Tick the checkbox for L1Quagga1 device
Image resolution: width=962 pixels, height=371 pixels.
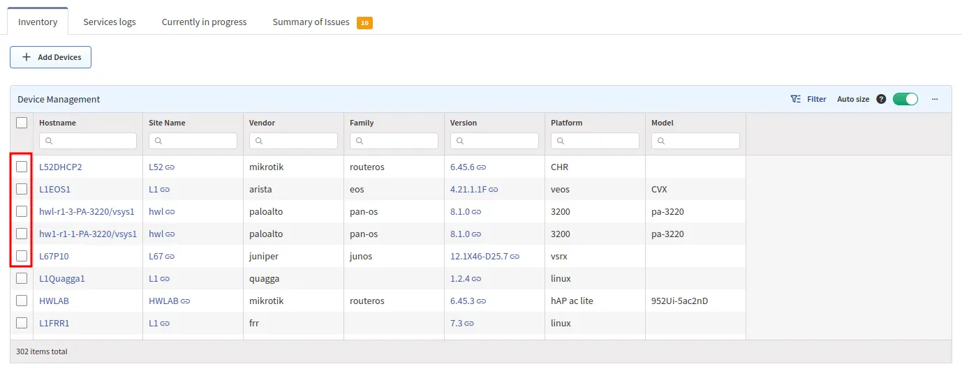[22, 278]
